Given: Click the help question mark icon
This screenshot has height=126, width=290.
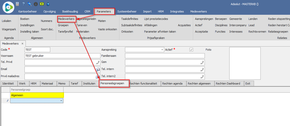Looking at the screenshot, I should [23, 4].
